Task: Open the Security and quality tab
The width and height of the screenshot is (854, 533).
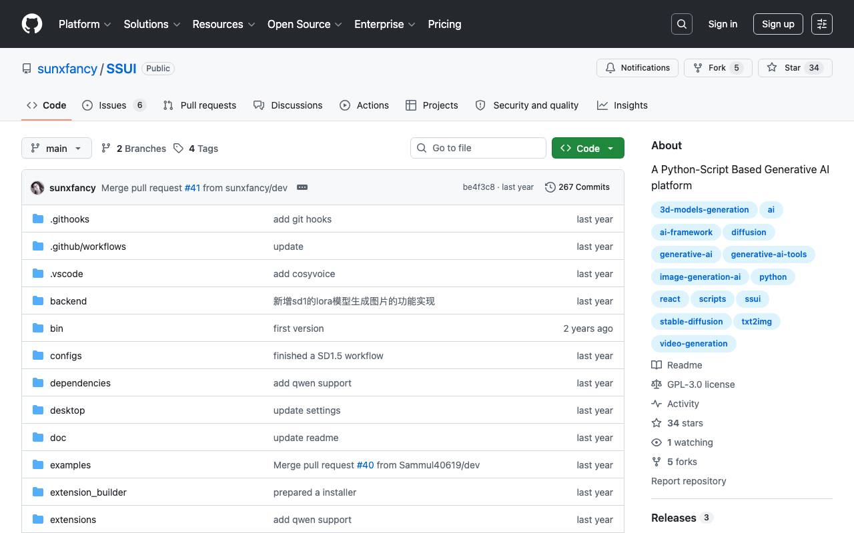Action: [x=527, y=105]
